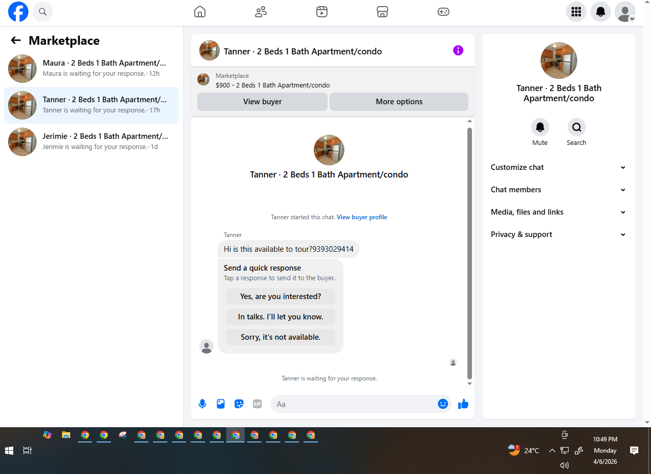This screenshot has width=651, height=474.
Task: Open the Notifications bell in top bar
Action: pos(601,12)
